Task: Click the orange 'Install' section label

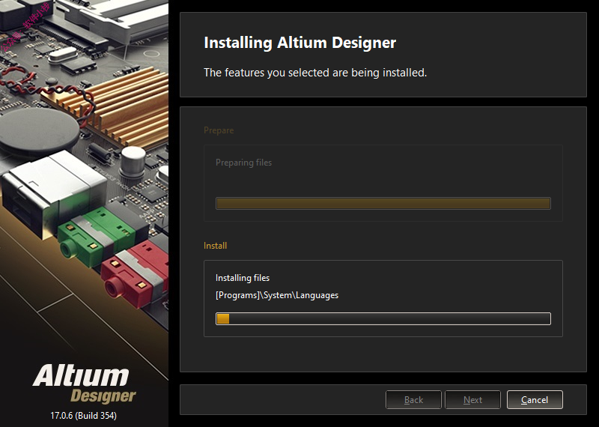Action: pos(215,246)
